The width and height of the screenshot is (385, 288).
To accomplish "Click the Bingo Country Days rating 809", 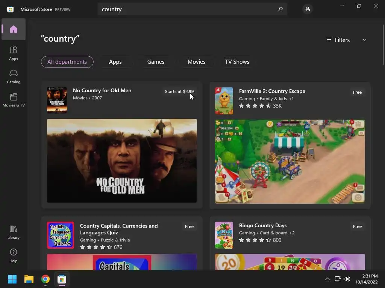I will 260,240.
